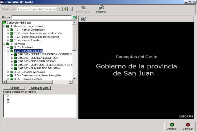Collapse the 1 - Bienes de uso y consumo node
This screenshot has width=197, height=132.
(x=4, y=26)
